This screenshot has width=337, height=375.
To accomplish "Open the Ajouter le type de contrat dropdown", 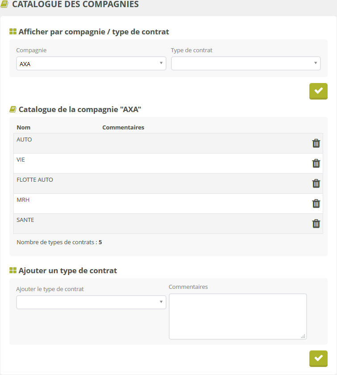I will tap(91, 302).
